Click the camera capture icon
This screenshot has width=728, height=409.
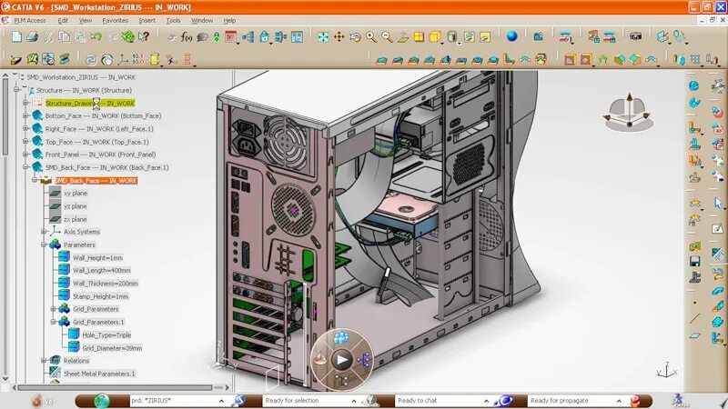pos(635,36)
